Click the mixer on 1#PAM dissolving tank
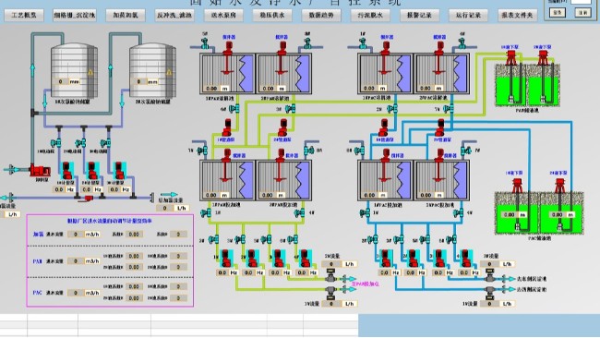The width and height of the screenshot is (600, 338). pyautogui.click(x=228, y=57)
